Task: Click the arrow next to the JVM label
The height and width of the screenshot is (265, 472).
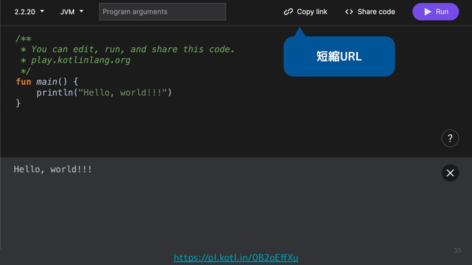Action: point(82,11)
